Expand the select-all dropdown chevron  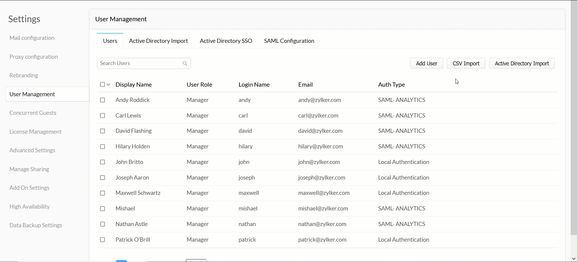tap(108, 85)
